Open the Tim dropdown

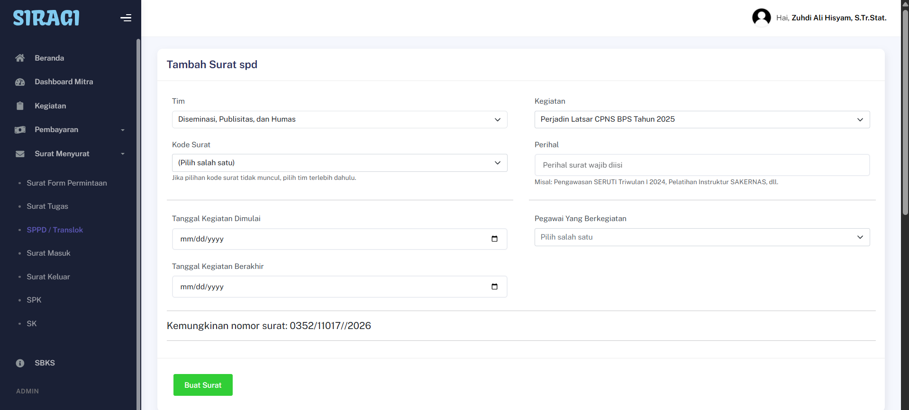tap(339, 119)
